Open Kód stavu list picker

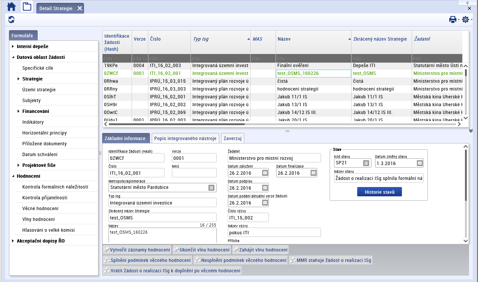click(366, 163)
